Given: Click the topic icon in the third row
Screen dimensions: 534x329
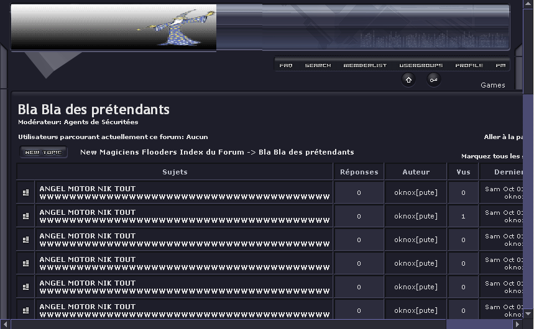Looking at the screenshot, I should coord(25,240).
